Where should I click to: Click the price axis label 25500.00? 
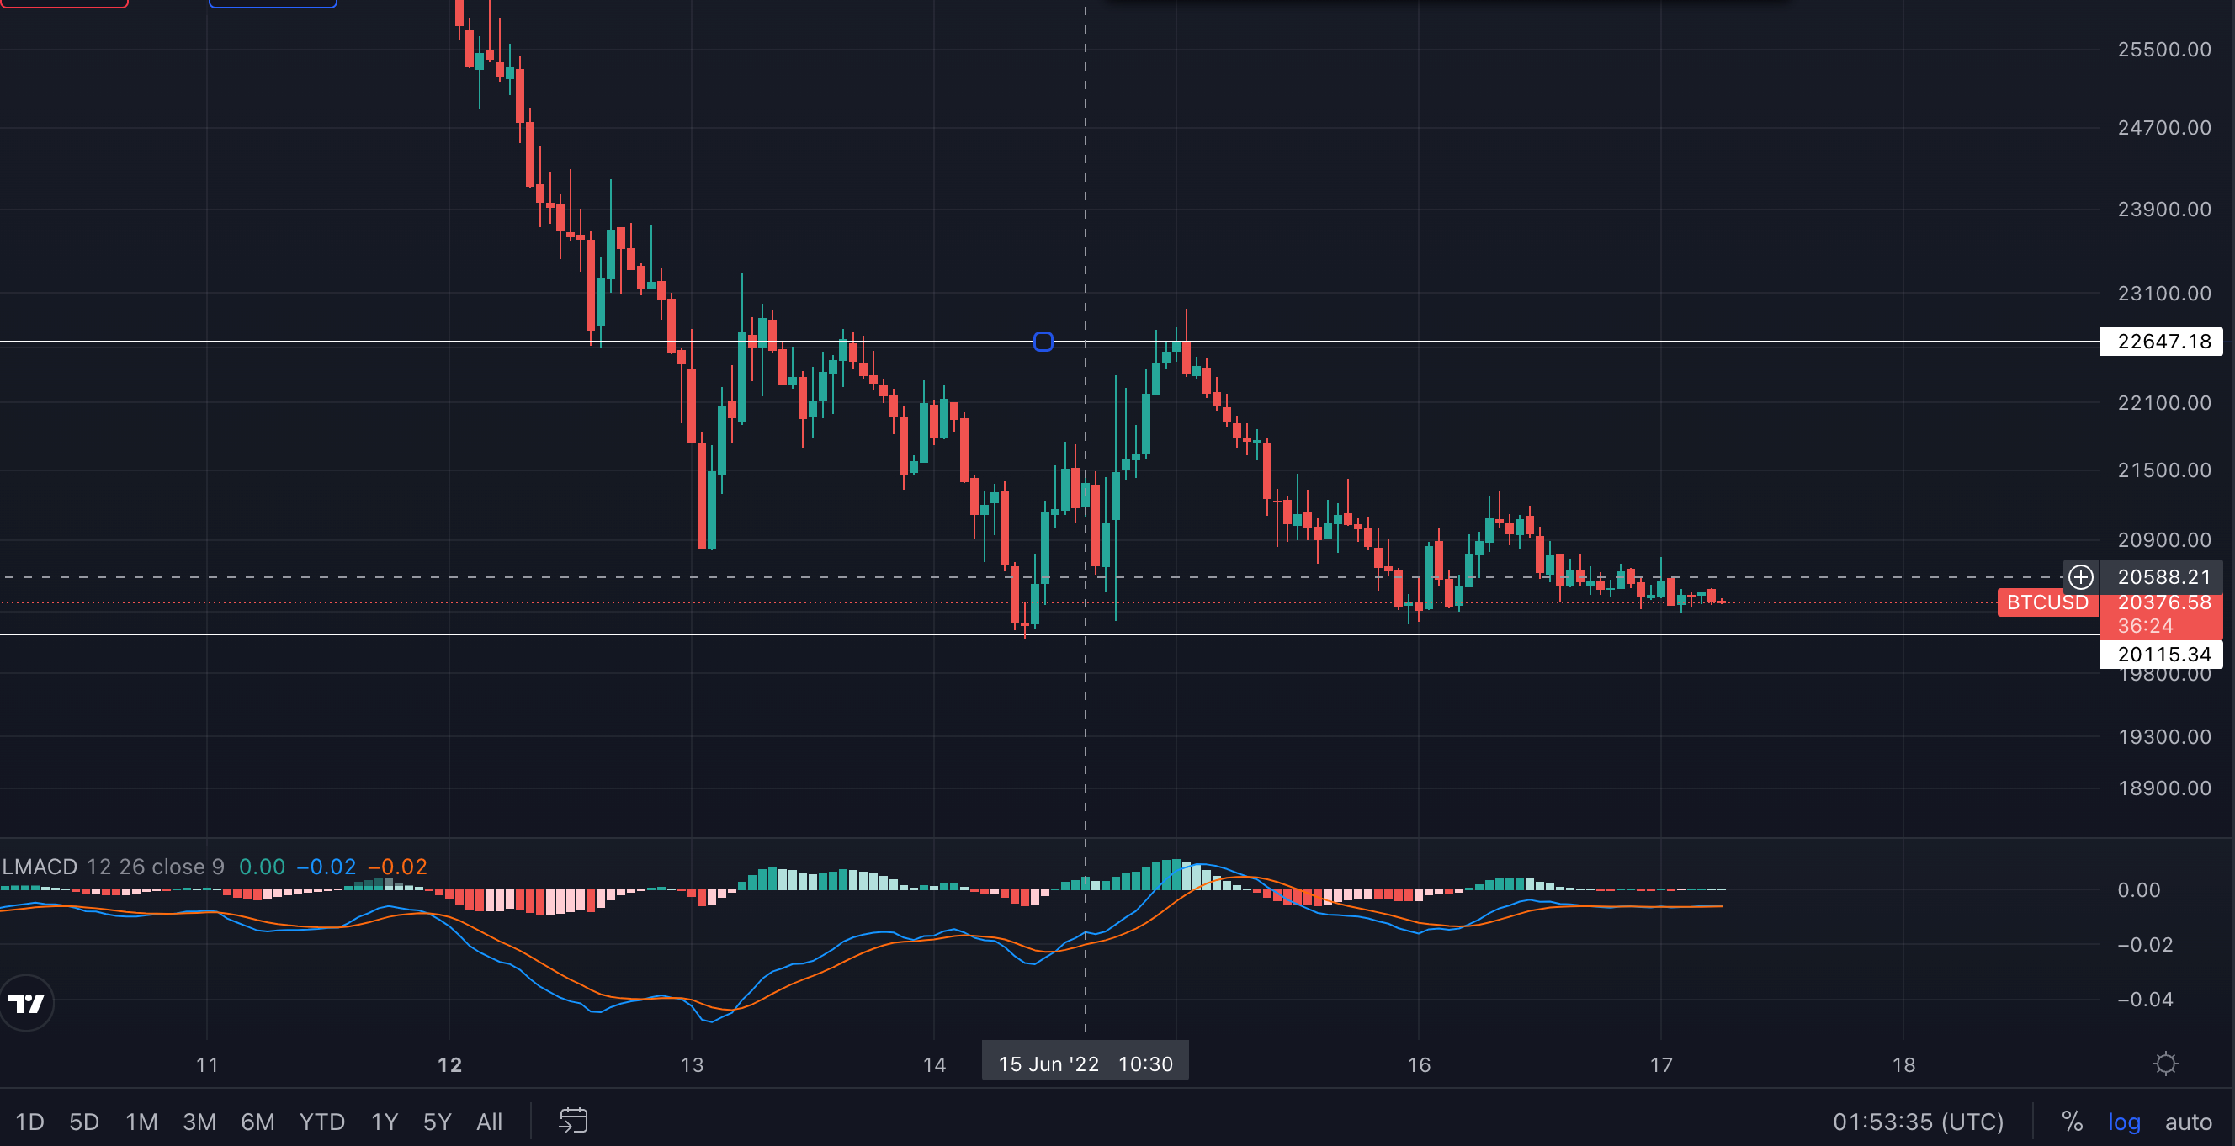tap(2163, 50)
